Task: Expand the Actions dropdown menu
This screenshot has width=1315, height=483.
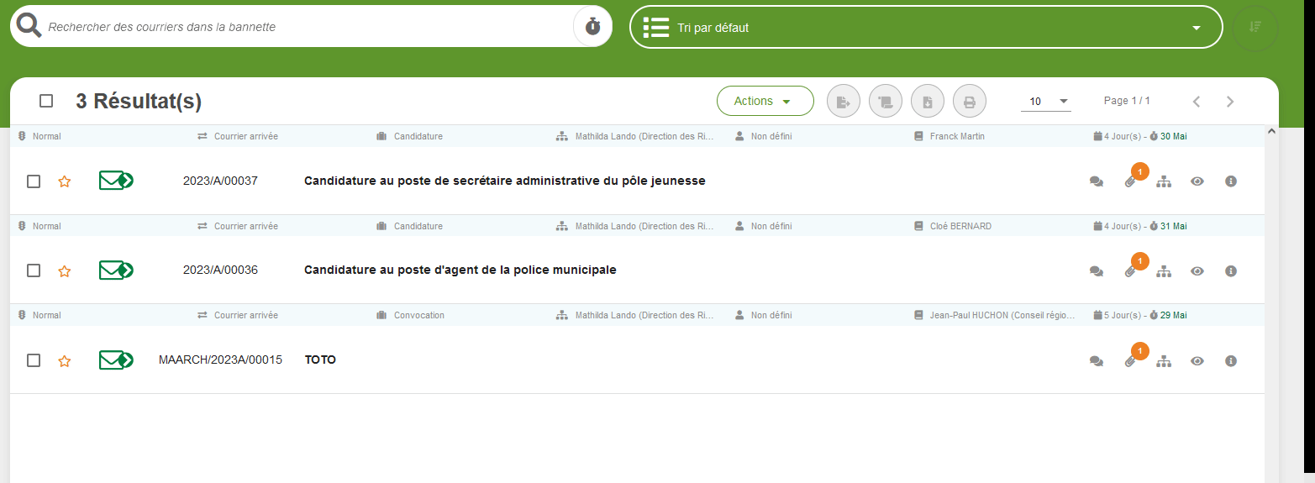Action: click(765, 101)
